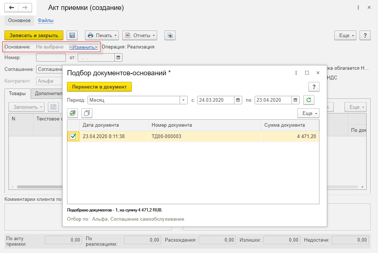The width and height of the screenshot is (378, 253).
Task: Click the create-based-on icon in toolbar
Action: tap(170, 35)
